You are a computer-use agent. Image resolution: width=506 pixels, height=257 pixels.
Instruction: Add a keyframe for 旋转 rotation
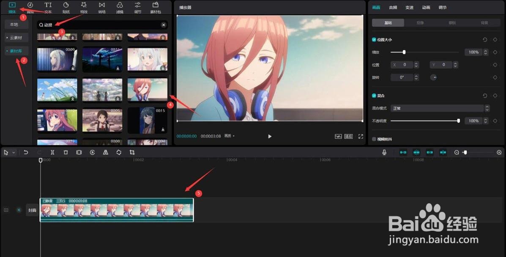point(495,77)
